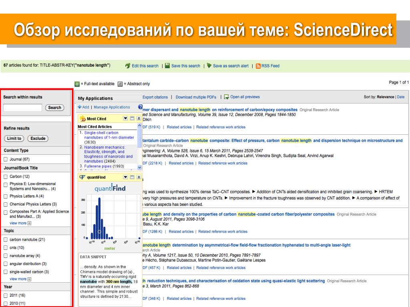Click the Most Cited list scroll-down arrow

[139, 167]
